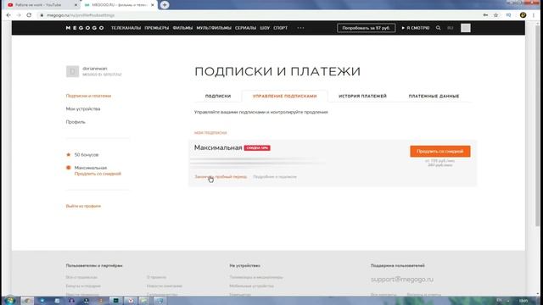The width and height of the screenshot is (543, 305).
Task: Click the 50 бонусов item
Action: (87, 155)
